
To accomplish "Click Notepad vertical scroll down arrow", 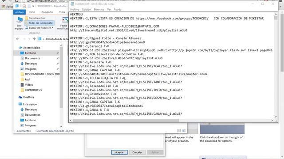I will [276, 117].
